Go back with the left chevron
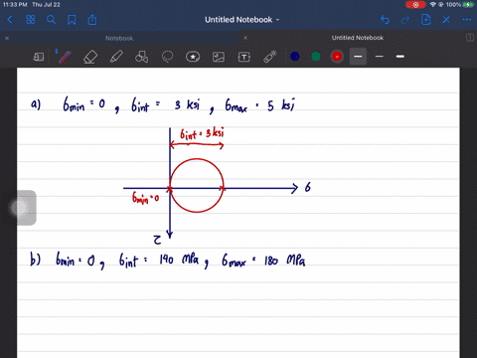 click(x=10, y=20)
